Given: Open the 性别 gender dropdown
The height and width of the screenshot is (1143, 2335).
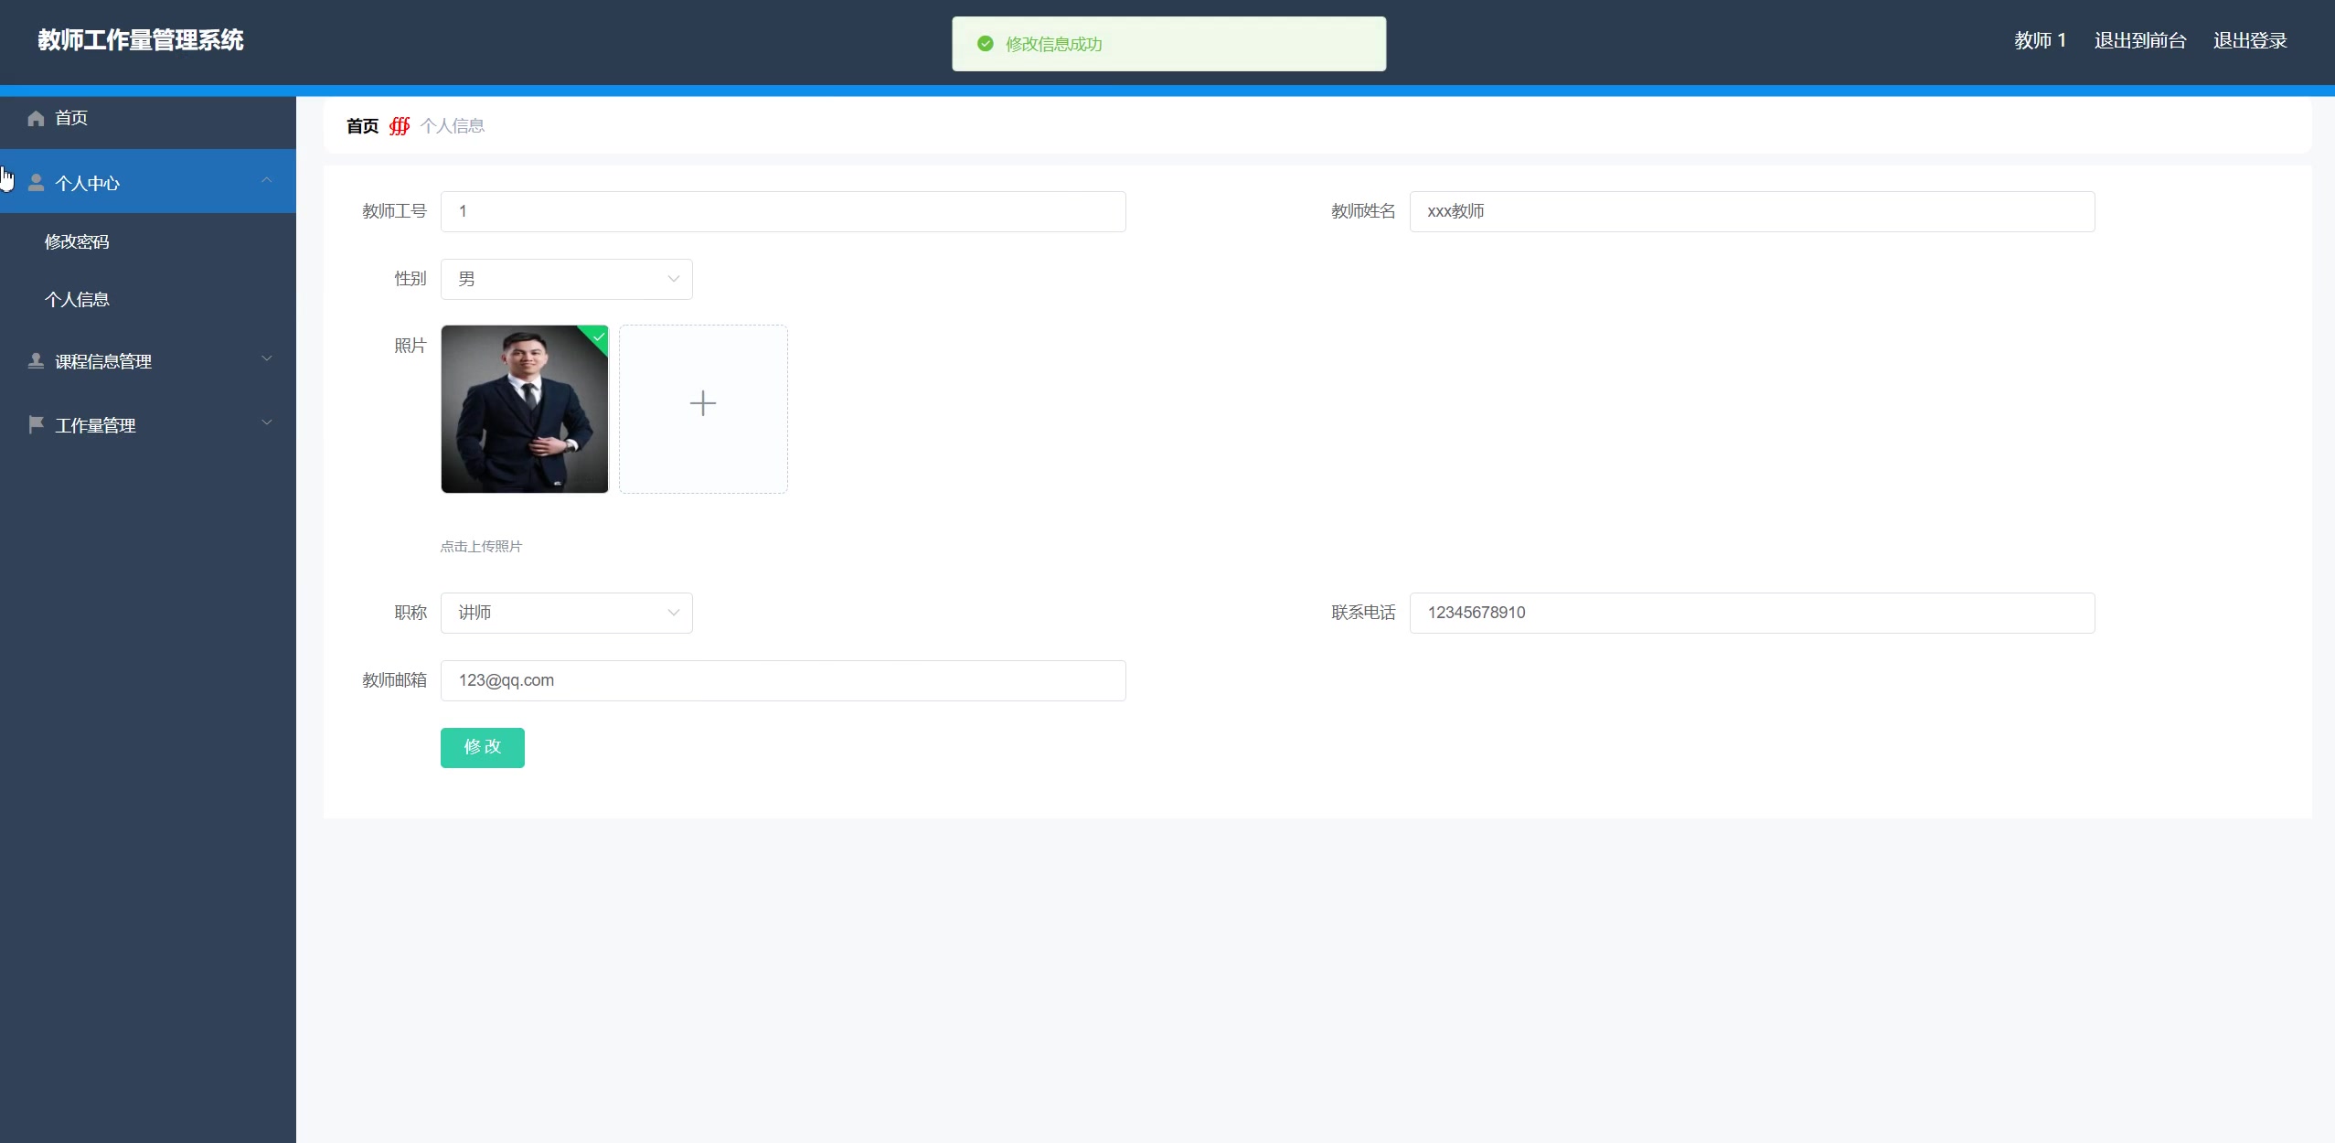Looking at the screenshot, I should coord(566,279).
